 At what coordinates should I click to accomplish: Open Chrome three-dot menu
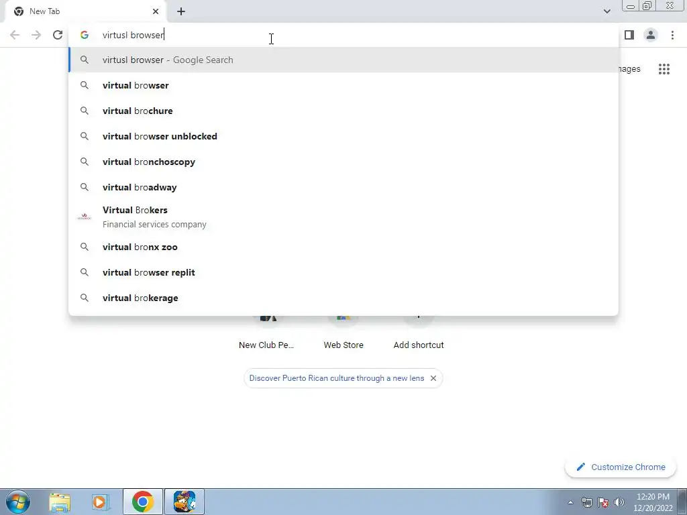pos(672,35)
